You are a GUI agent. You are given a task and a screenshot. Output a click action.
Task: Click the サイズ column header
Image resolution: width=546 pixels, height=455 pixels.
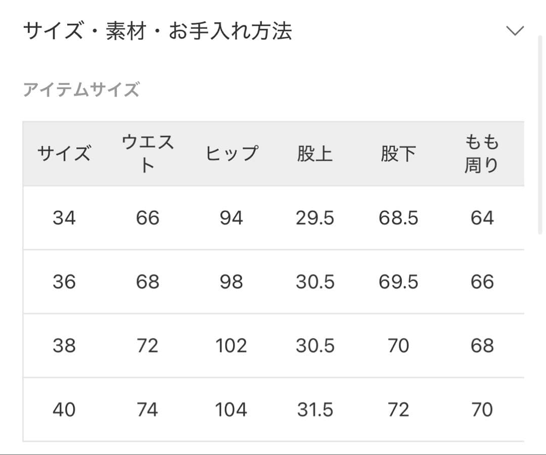pos(65,154)
